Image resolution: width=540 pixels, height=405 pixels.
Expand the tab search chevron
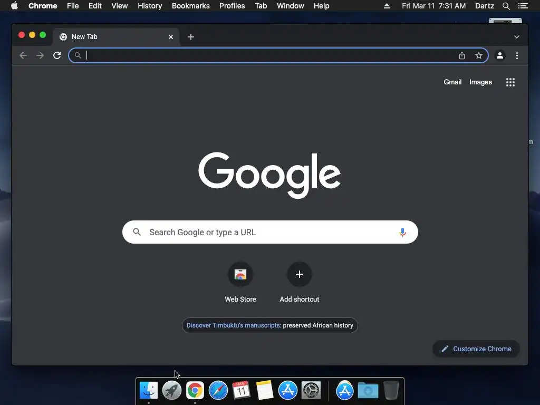[x=517, y=37]
